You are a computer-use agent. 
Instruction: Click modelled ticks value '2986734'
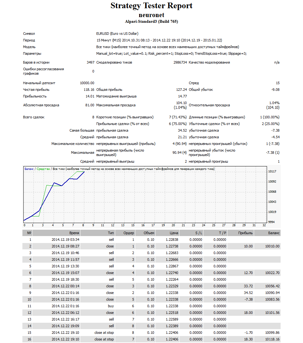(180, 62)
